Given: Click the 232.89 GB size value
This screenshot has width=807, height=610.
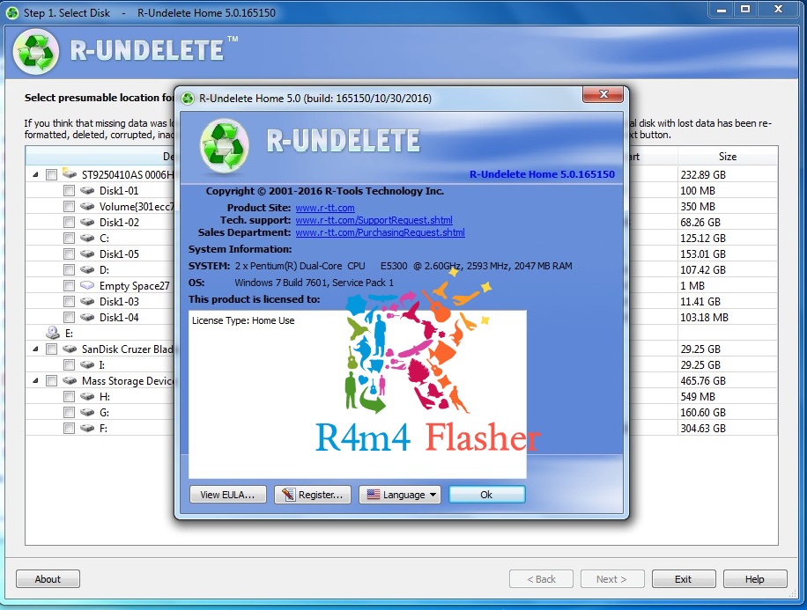Looking at the screenshot, I should [703, 175].
